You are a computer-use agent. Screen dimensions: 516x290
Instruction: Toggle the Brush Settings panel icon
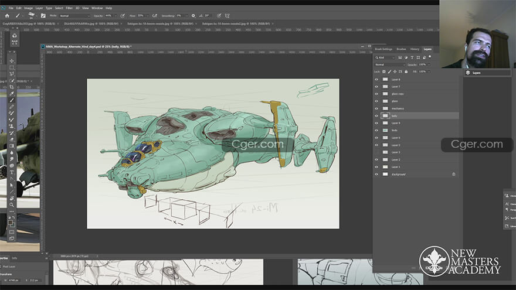click(x=43, y=15)
